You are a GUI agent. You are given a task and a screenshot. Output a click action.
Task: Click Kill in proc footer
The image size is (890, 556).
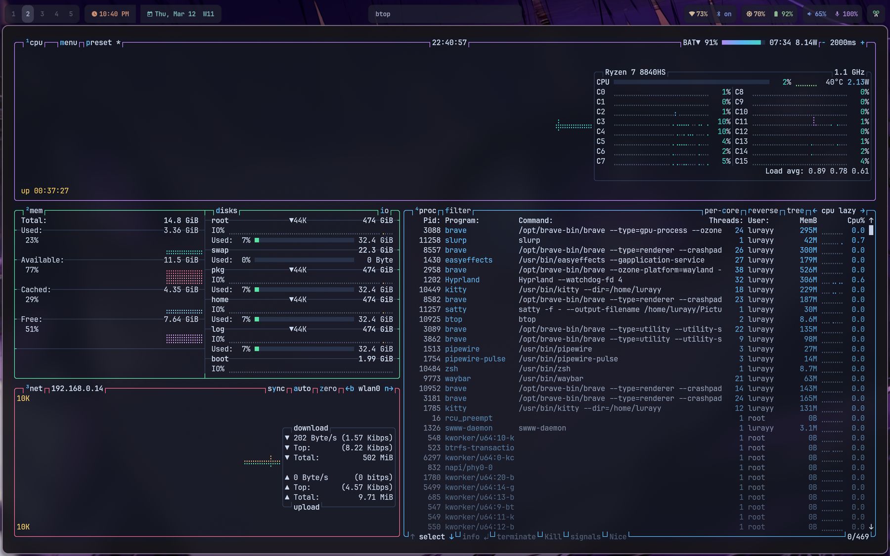coord(553,537)
